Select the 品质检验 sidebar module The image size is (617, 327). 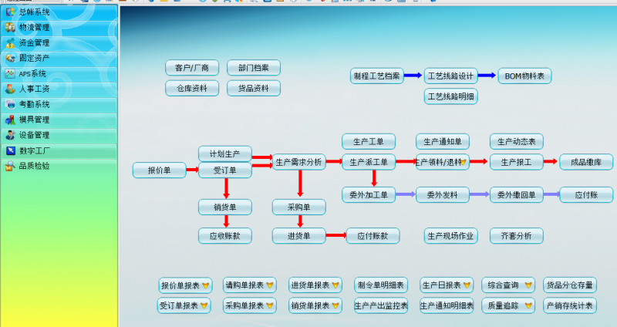point(35,166)
